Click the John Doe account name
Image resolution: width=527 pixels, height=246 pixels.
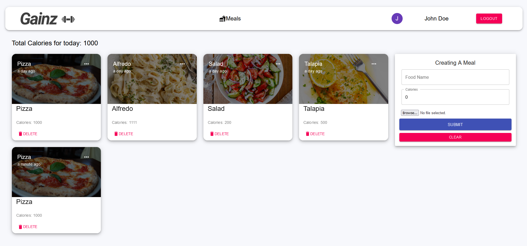[436, 19]
